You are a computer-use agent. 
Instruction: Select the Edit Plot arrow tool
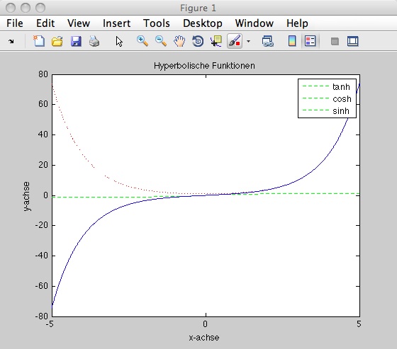(x=119, y=41)
